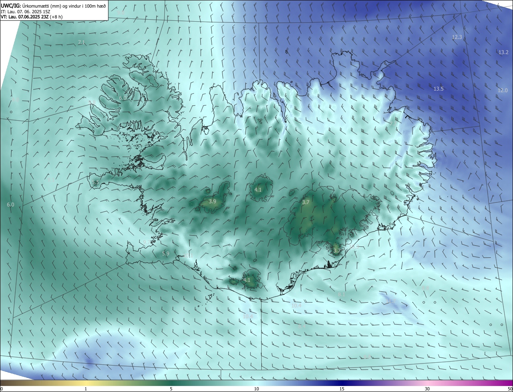Click the 13.2 value on the map
513x392 pixels.
point(503,52)
